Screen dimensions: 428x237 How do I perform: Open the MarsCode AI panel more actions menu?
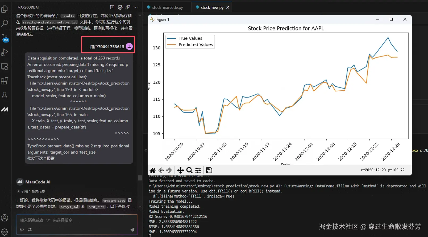(136, 7)
